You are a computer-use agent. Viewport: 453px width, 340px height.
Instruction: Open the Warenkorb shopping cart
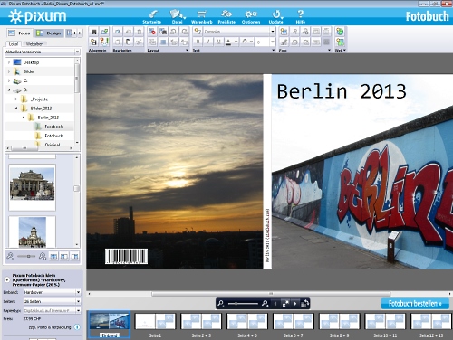pos(201,17)
